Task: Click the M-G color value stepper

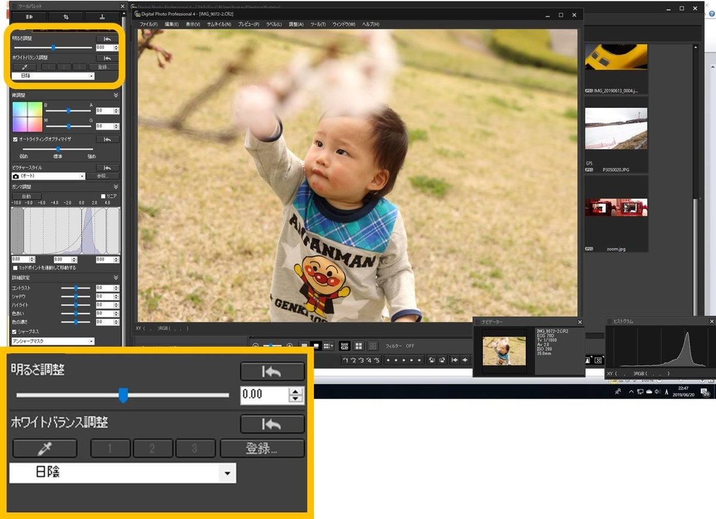Action: [116, 126]
